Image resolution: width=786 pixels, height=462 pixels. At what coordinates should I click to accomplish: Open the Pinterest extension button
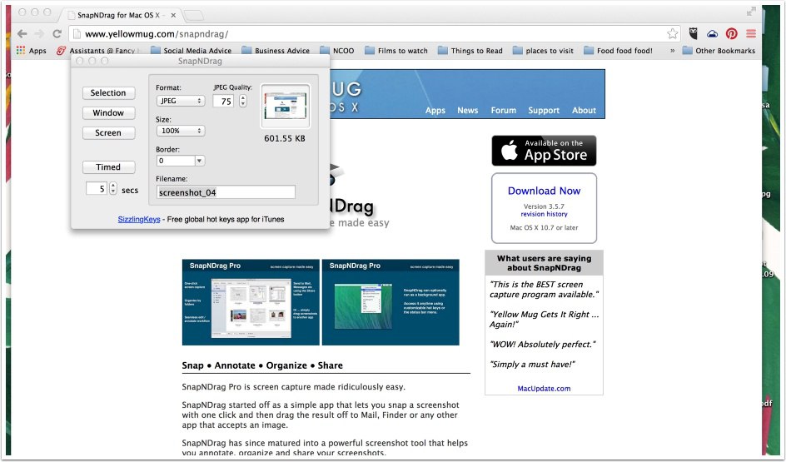point(731,33)
